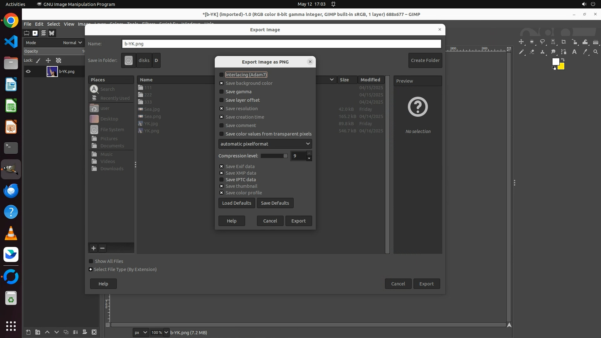
Task: Click the Clone stamp tool
Action: 542,52
